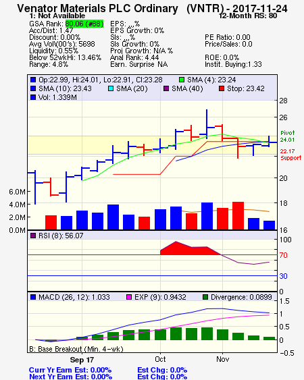Click the EPS Growth: 0% text
Screen dimensions: 304x380
coord(137,30)
